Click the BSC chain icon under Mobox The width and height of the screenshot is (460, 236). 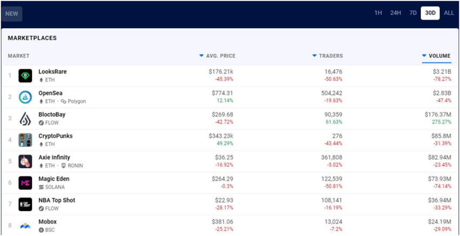point(41,230)
